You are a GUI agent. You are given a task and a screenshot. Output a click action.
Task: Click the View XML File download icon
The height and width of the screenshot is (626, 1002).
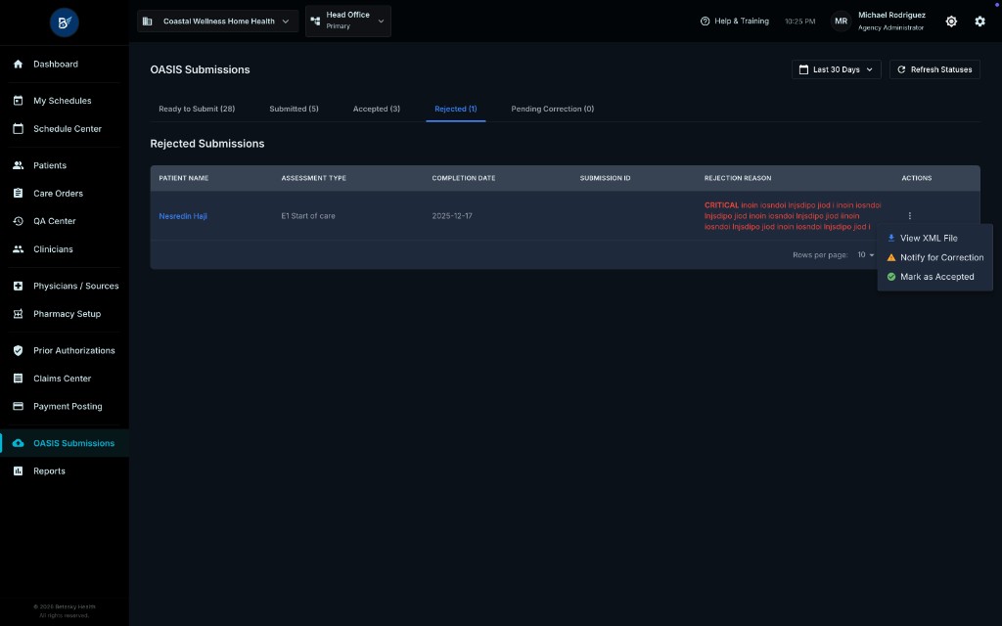pos(890,238)
